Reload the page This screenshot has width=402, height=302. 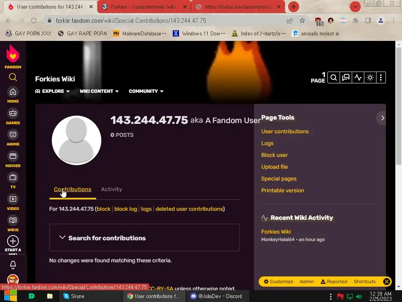pos(34,20)
